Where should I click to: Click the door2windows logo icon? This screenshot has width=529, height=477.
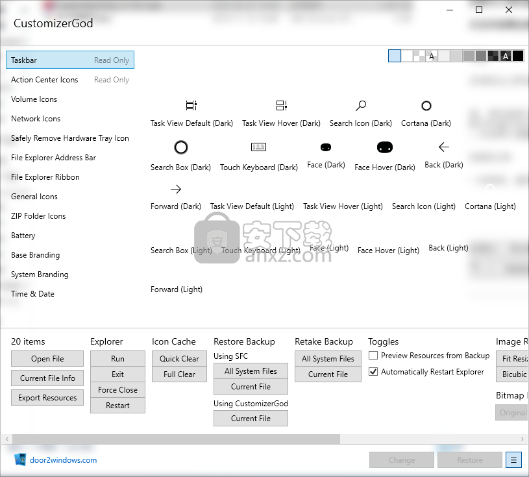pos(20,459)
